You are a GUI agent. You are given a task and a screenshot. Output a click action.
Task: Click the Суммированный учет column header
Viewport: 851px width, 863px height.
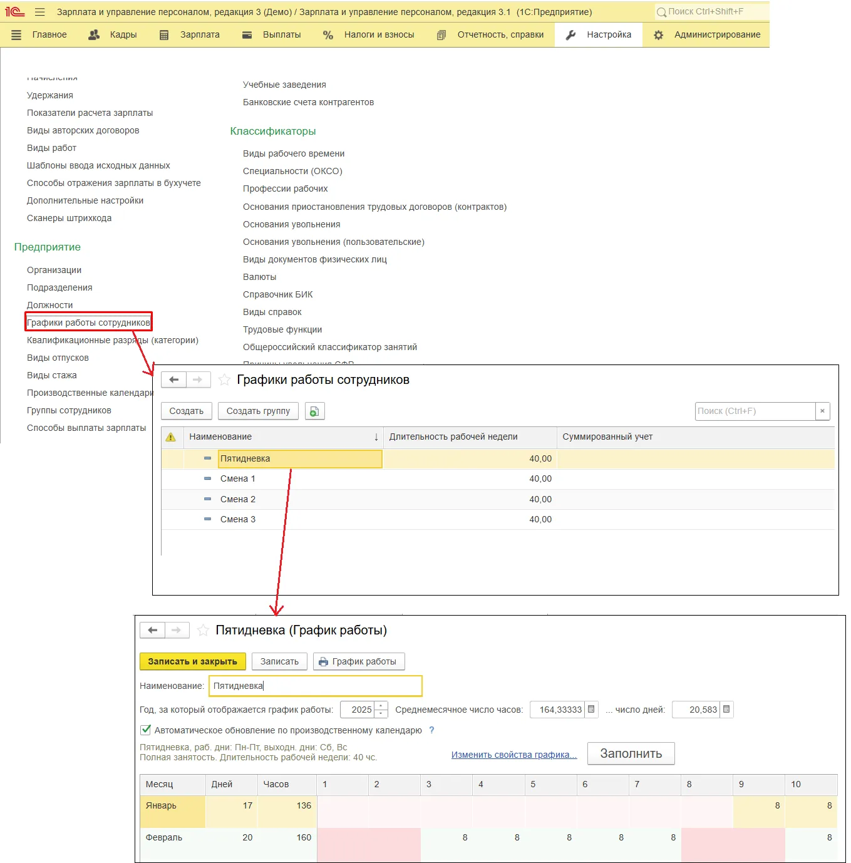click(696, 437)
